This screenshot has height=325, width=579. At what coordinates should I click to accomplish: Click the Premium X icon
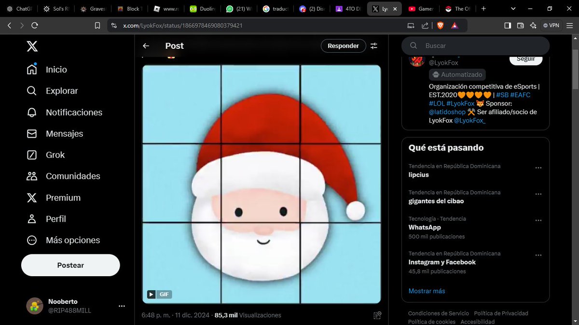(32, 198)
